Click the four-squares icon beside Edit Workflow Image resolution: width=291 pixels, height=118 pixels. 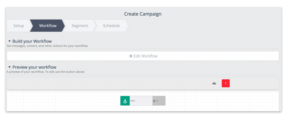pos(131,56)
